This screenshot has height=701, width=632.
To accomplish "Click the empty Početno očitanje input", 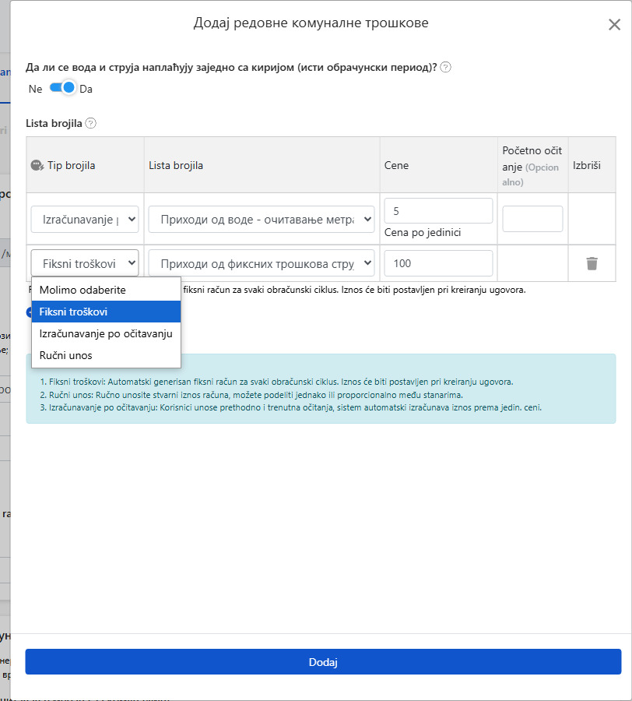I will [x=532, y=219].
